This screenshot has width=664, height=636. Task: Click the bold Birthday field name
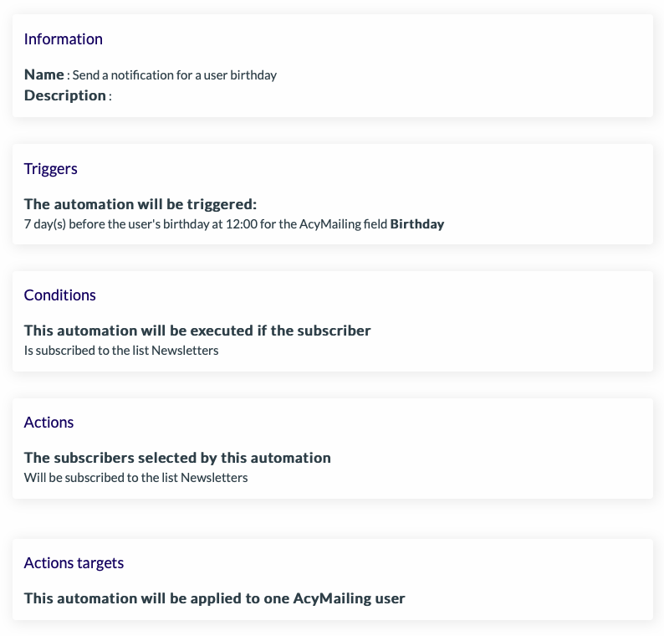point(416,223)
